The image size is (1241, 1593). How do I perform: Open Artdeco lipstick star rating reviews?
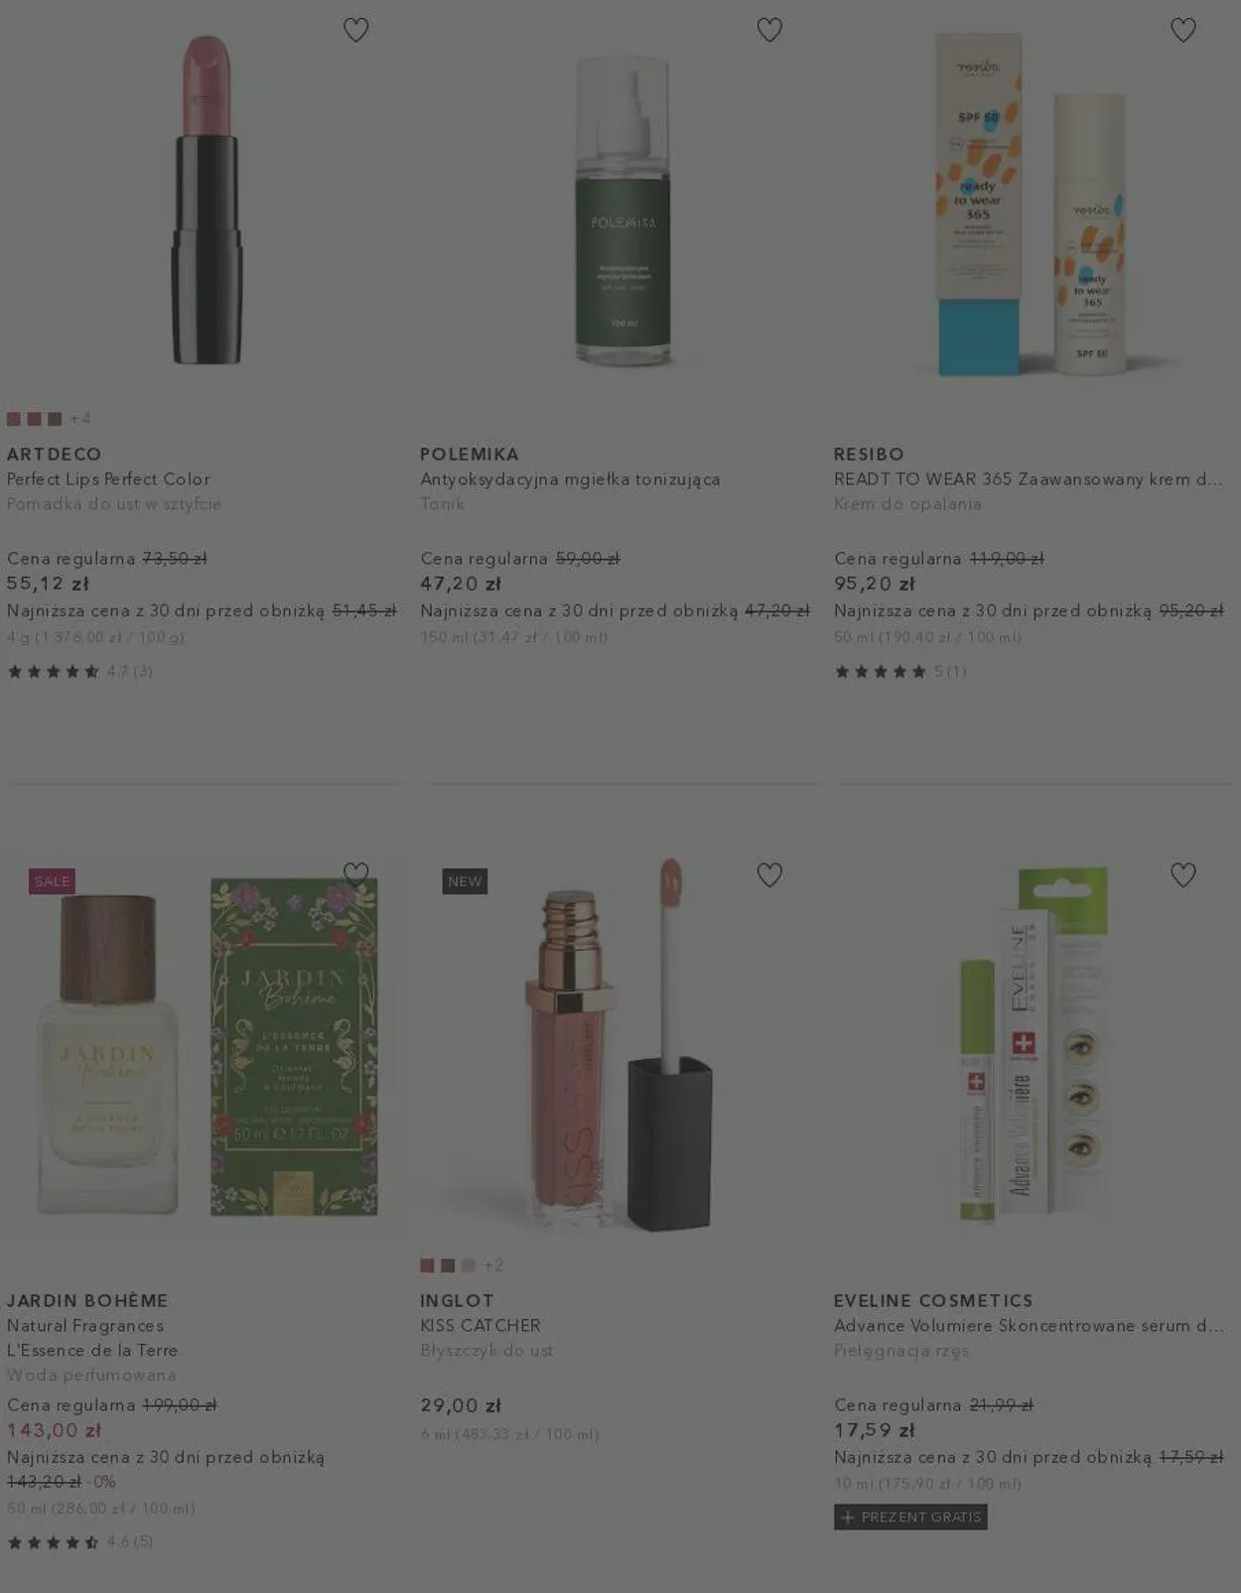(79, 671)
